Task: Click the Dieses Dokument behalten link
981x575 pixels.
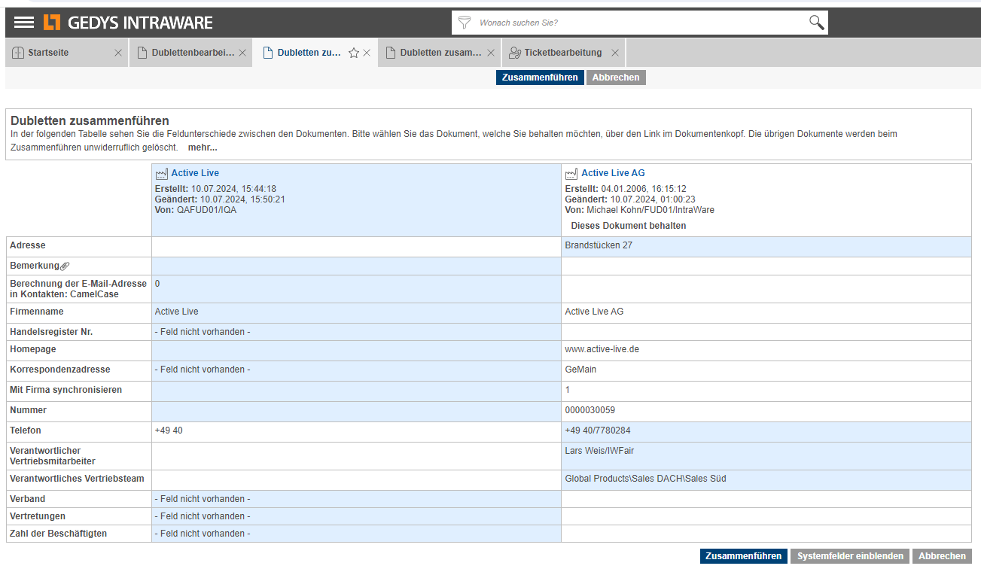Action: [x=629, y=226]
